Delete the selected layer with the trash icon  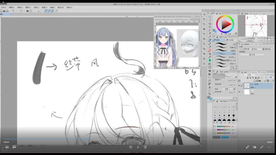point(273,81)
